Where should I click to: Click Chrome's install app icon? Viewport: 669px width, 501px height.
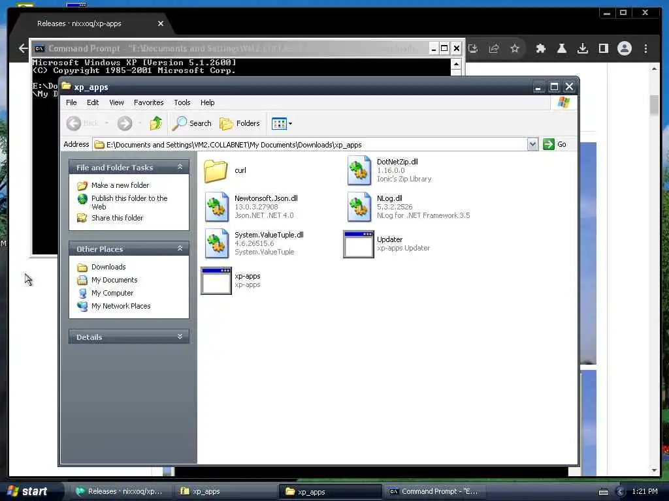473,48
